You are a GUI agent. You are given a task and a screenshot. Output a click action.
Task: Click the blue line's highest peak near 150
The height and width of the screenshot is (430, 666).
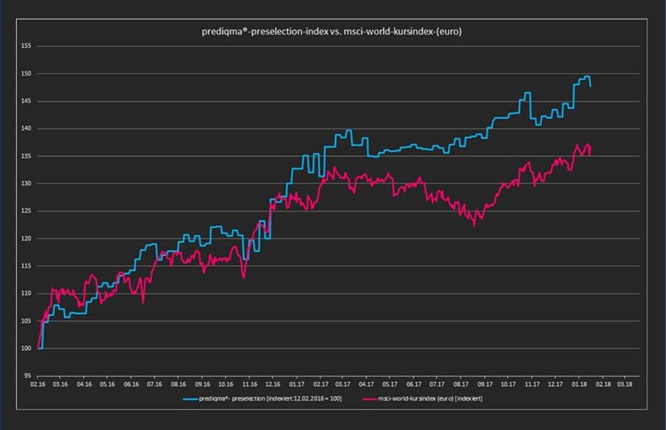(586, 77)
